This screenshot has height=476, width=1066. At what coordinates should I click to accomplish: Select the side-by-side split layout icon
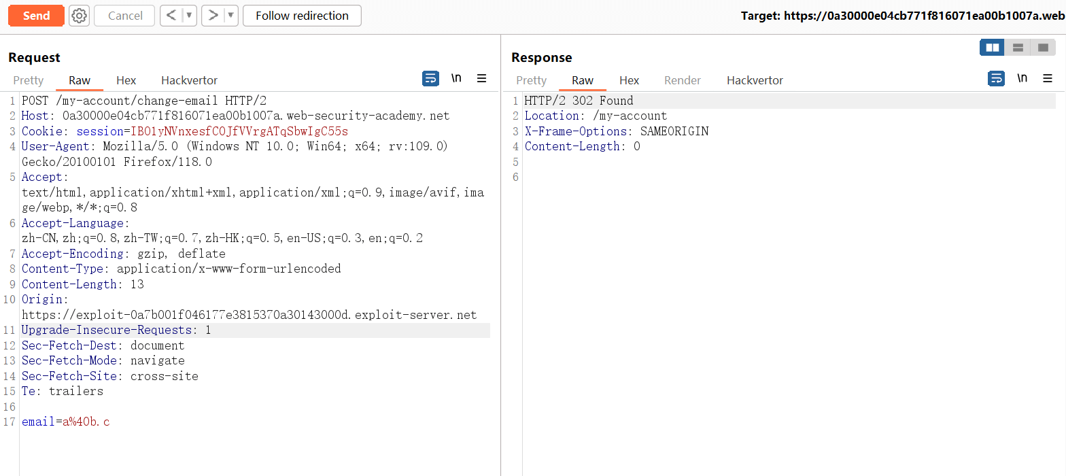(992, 48)
